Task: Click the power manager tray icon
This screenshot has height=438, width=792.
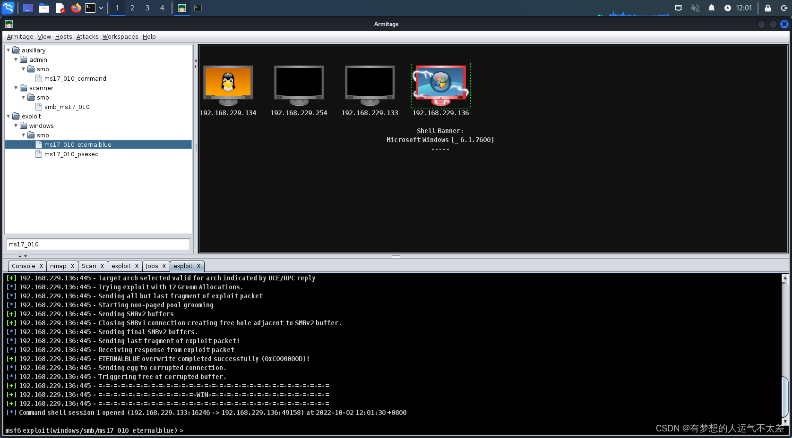Action: 728,8
